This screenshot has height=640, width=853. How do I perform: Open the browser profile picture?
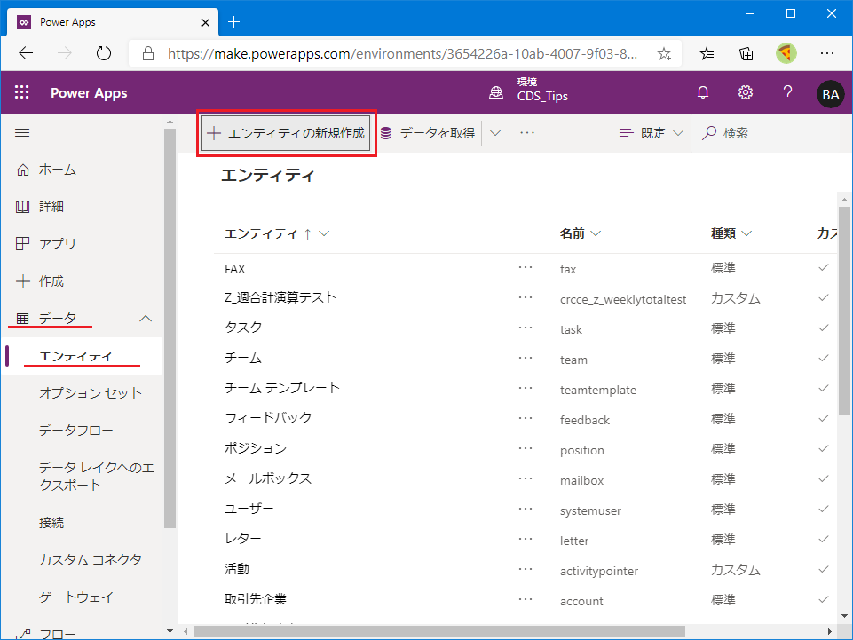click(x=786, y=53)
